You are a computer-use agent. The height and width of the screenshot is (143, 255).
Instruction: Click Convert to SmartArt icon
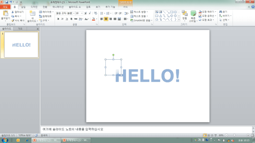click(x=132, y=20)
